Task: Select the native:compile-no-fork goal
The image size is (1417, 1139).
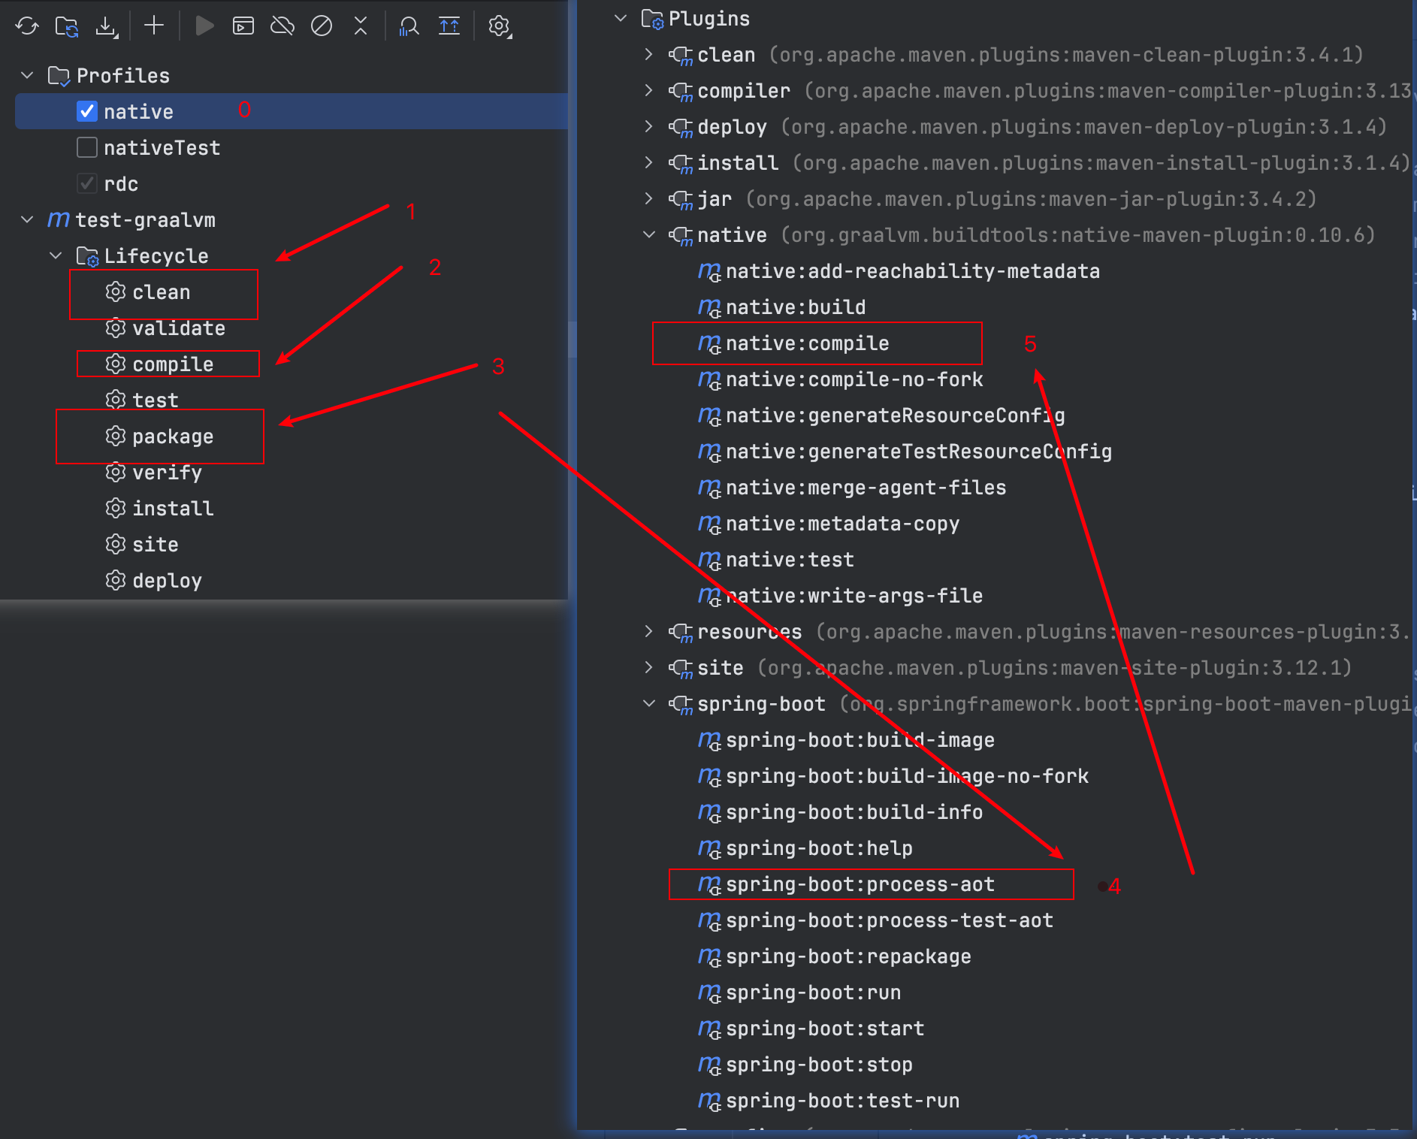Action: [x=854, y=379]
